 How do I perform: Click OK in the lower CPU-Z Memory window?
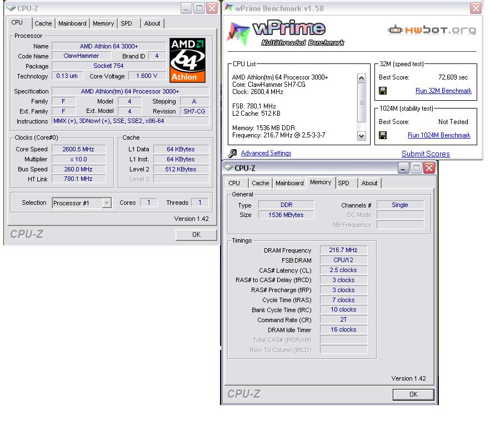click(x=413, y=395)
